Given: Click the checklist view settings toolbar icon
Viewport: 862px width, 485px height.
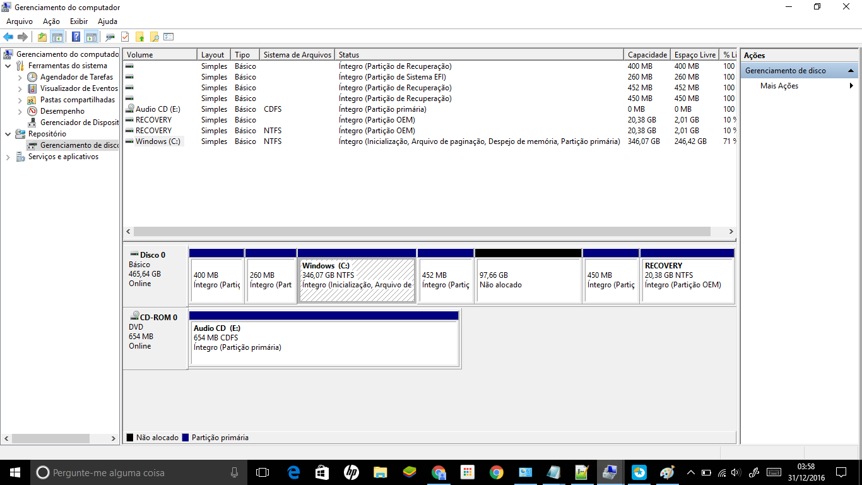Looking at the screenshot, I should click(x=168, y=37).
